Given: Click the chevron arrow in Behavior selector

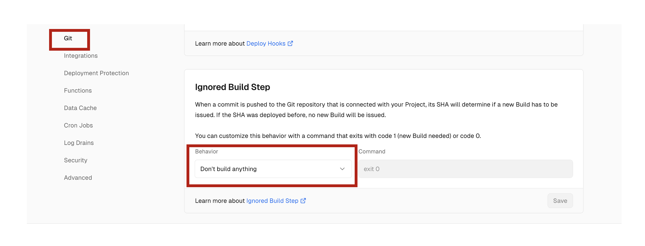Looking at the screenshot, I should pos(342,169).
